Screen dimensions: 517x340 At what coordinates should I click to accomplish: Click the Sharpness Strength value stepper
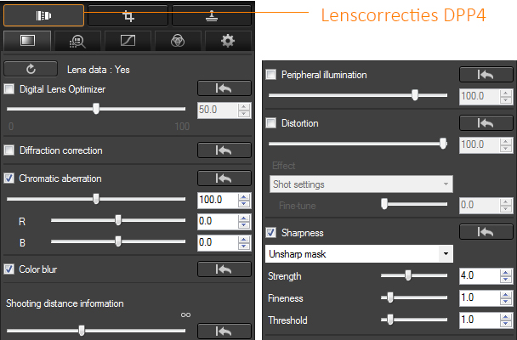507,276
